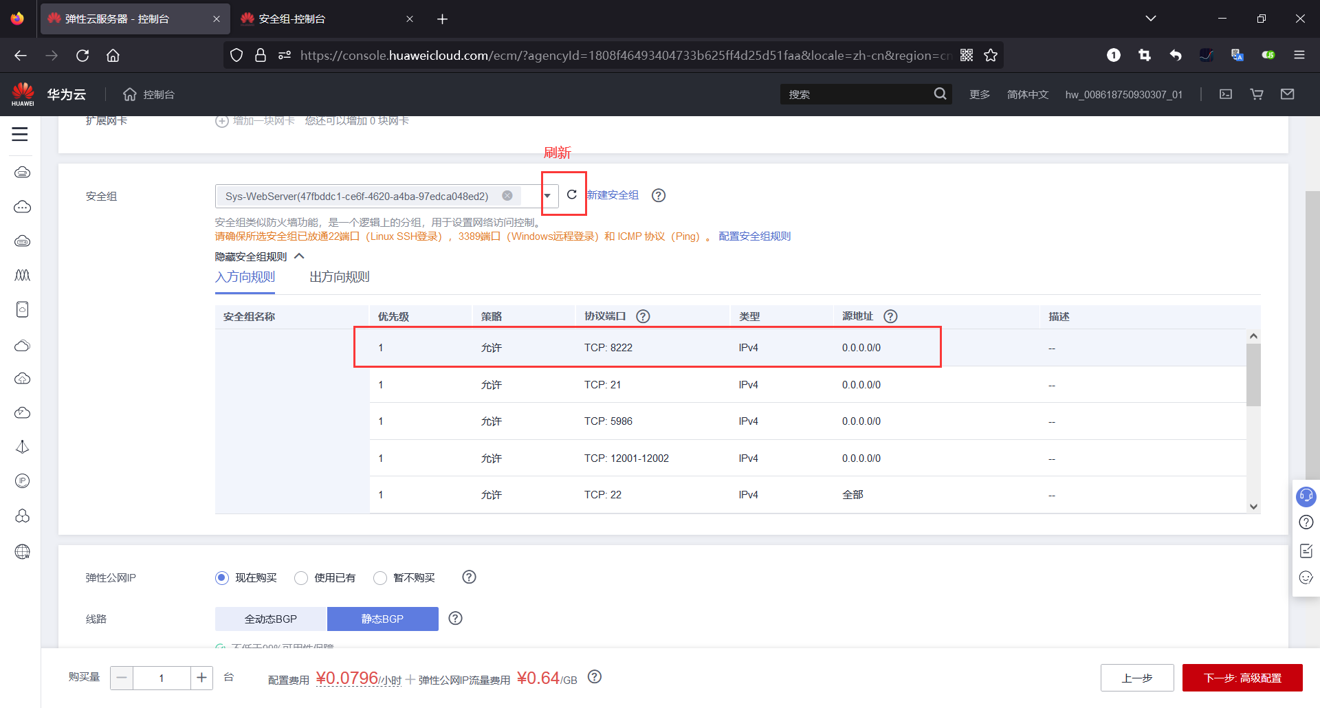Open the 更多 menu in header
This screenshot has width=1320, height=708.
click(x=980, y=94)
